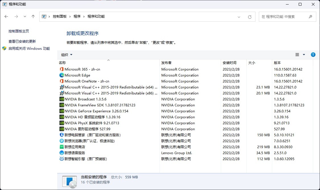Open help with the blue question mark
Image resolution: width=320 pixels, height=190 pixels.
pyautogui.click(x=313, y=55)
